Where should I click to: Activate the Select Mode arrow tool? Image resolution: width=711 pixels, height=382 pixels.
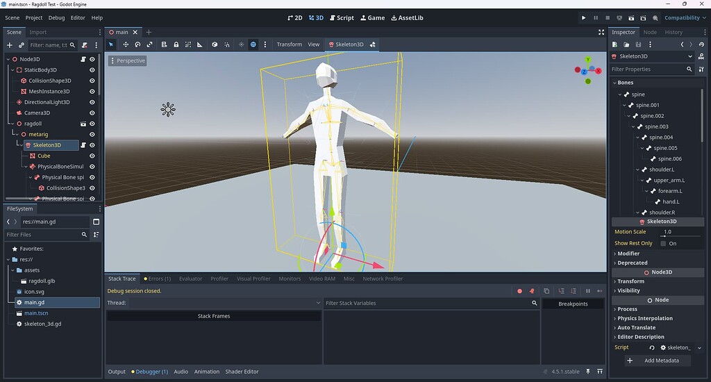pyautogui.click(x=111, y=44)
